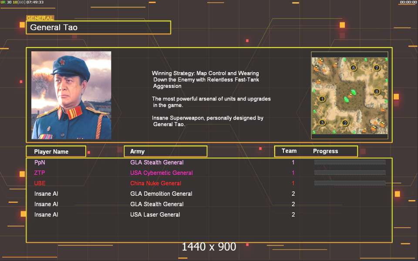Click Insane AI's GLA Stealth General army
This screenshot has width=418, height=261.
pos(157,204)
